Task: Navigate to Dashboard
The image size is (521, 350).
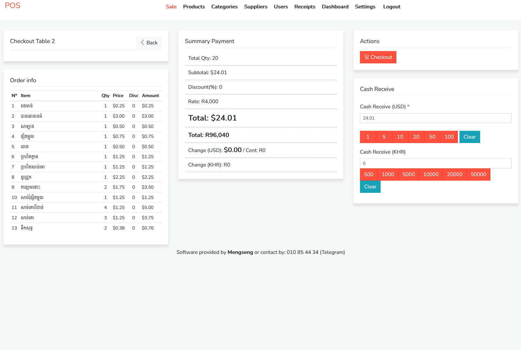Action: pyautogui.click(x=335, y=7)
